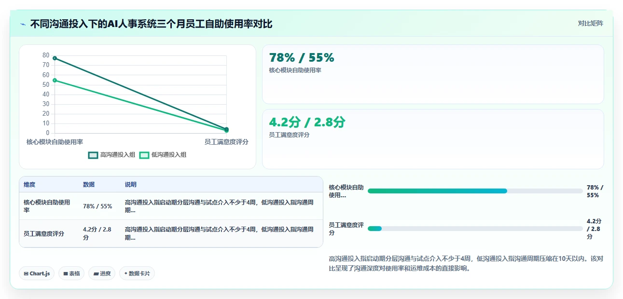
Task: Click the 表格 tag chip
Action: coord(71,273)
